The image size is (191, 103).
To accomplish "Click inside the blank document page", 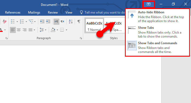I will [81, 74].
